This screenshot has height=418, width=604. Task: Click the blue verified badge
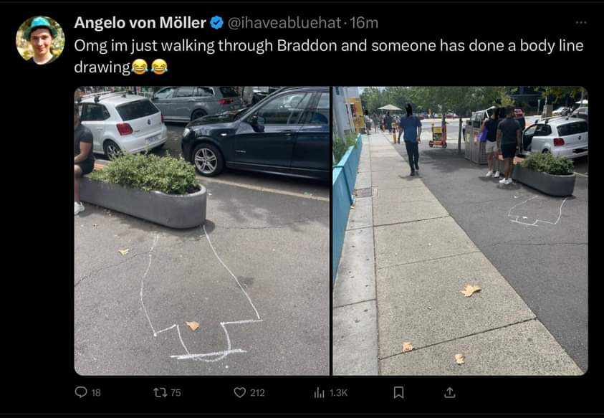coord(216,23)
